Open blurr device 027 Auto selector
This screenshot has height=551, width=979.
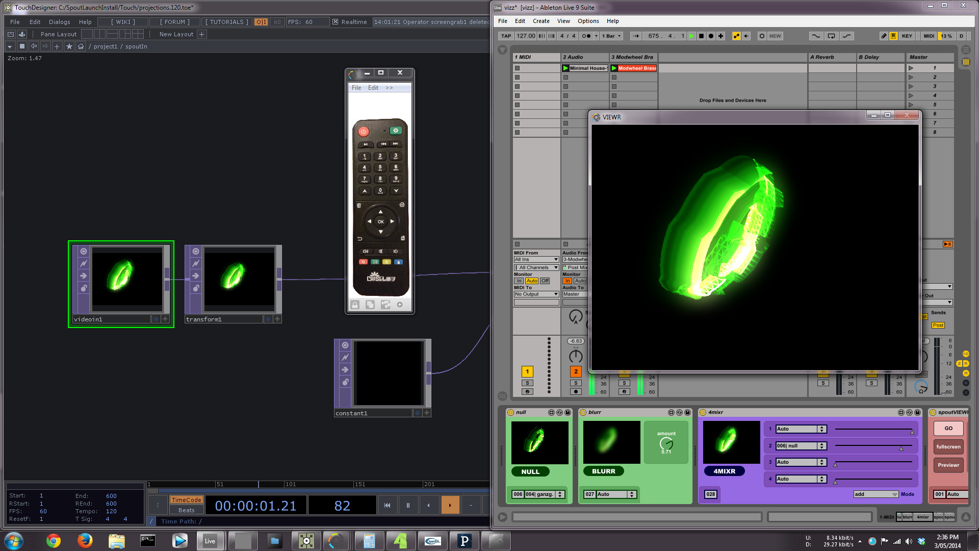[616, 494]
